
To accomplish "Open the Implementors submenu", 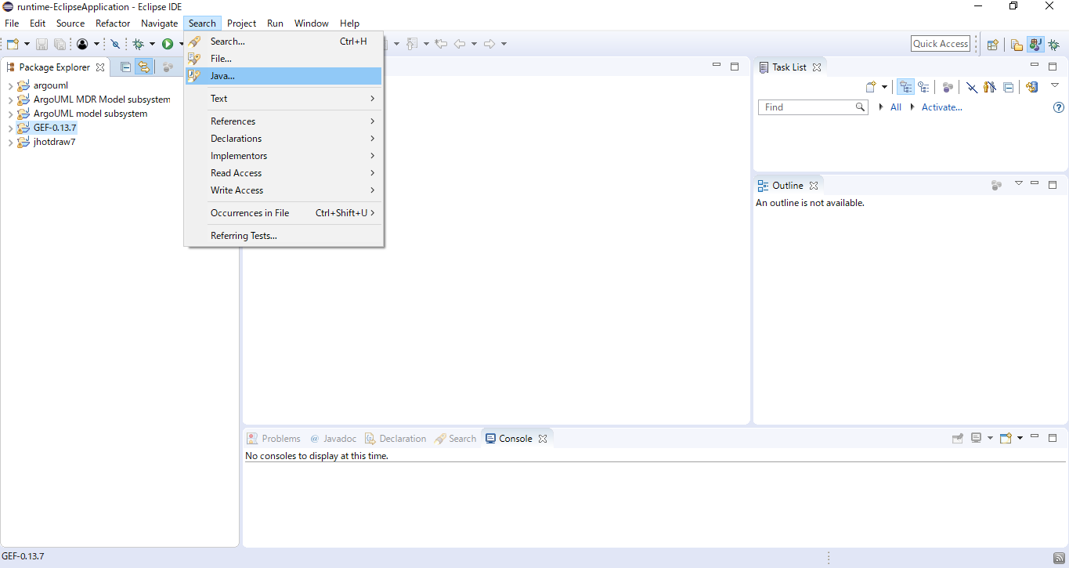I will pos(284,156).
